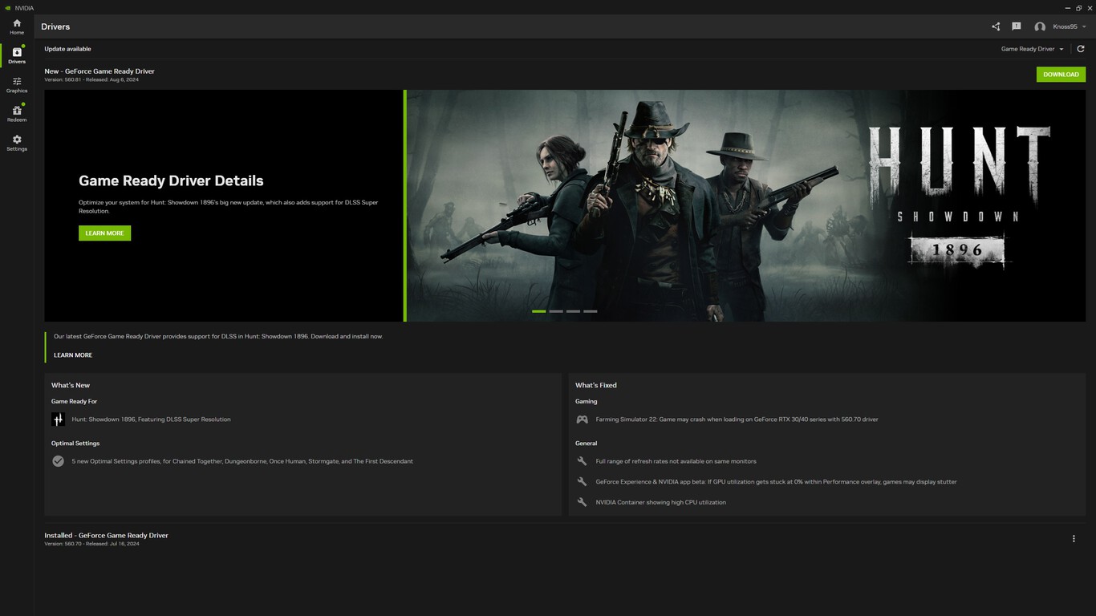Click wrench icon beside NVIDIA Container fix
This screenshot has width=1096, height=616.
coord(583,502)
